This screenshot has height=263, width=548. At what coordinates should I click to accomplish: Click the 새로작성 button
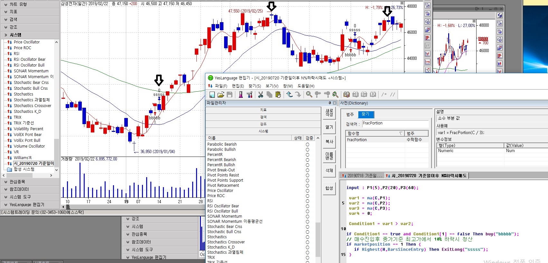[x=329, y=113]
